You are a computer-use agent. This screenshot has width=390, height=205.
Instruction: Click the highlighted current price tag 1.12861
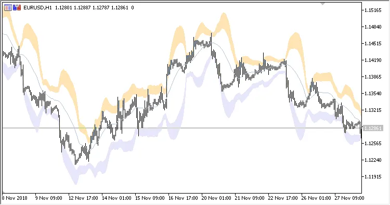coord(372,128)
